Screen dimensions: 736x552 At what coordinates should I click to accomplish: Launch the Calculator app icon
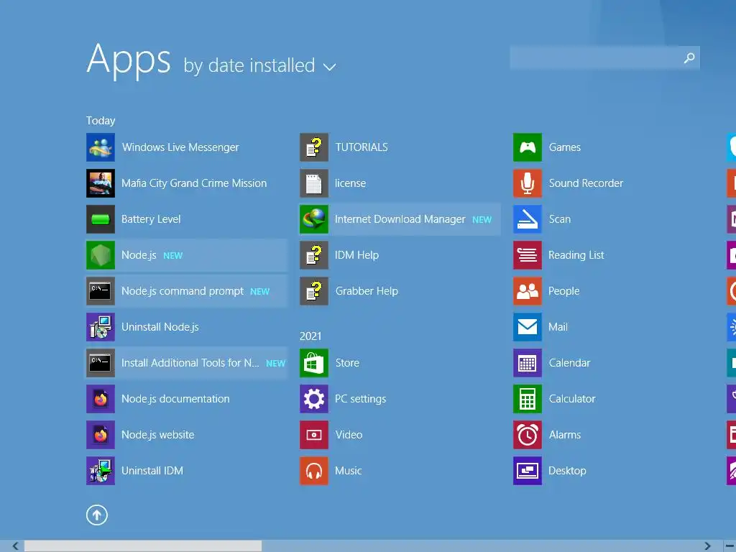tap(528, 399)
